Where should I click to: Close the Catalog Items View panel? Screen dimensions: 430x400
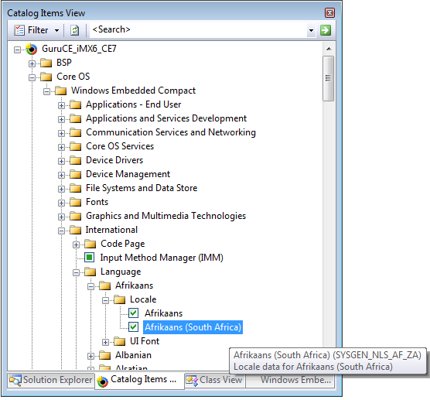[x=329, y=13]
